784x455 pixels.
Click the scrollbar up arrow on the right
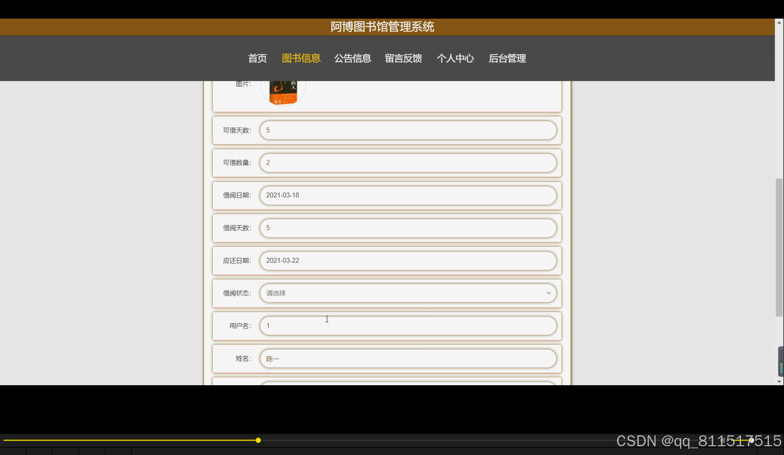[x=779, y=22]
